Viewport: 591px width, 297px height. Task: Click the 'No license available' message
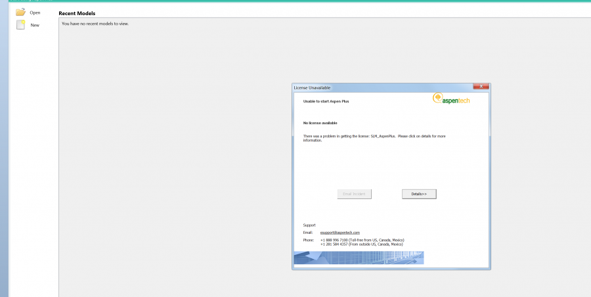[320, 123]
